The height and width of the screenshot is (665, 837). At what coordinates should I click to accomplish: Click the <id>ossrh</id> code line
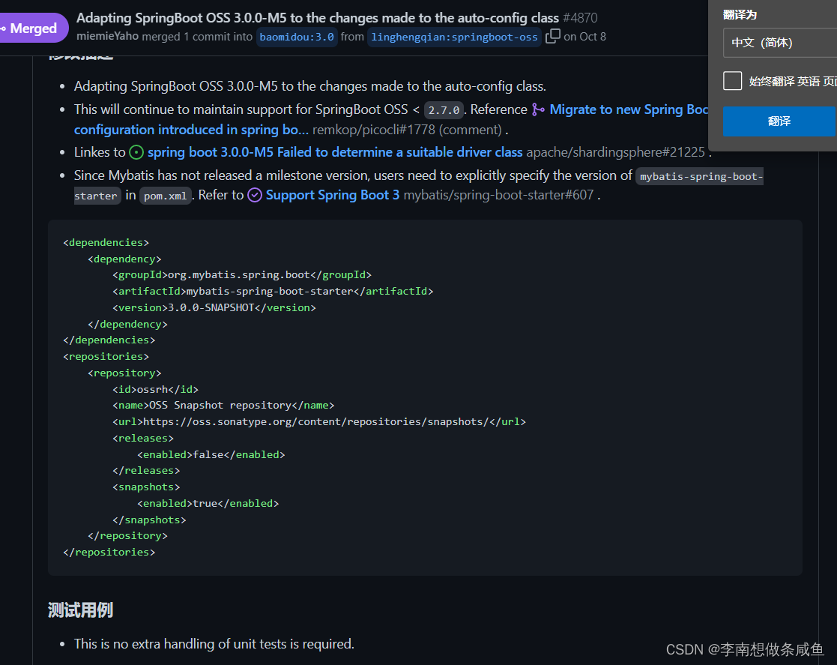tap(155, 389)
